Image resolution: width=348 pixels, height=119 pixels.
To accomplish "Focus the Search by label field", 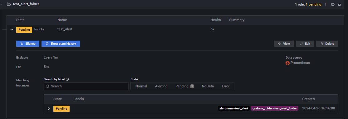I will [x=86, y=86].
